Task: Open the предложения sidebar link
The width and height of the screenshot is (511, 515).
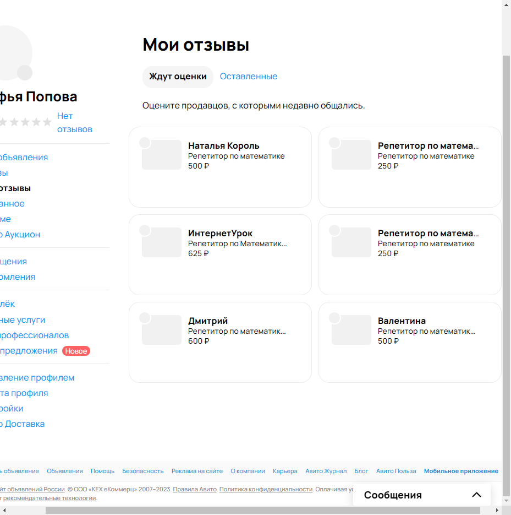Action: 29,351
